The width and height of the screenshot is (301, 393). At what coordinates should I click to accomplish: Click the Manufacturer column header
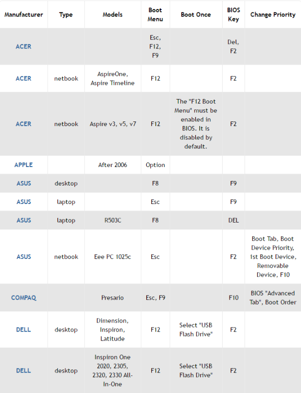click(x=24, y=15)
